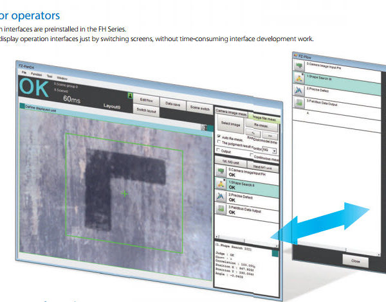Open the Tool menu

[x=50, y=76]
